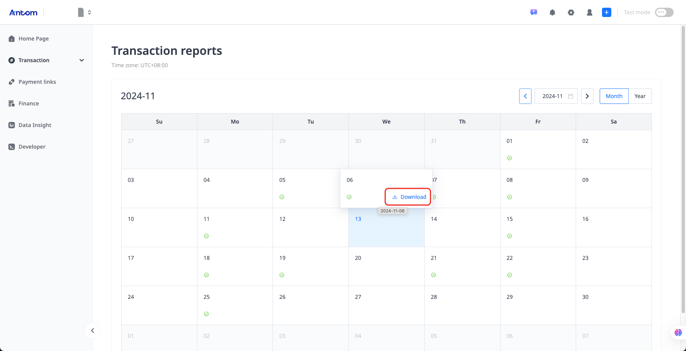Click the vertical page scrollbar
Viewport: 686px width, 351px height.
click(x=683, y=170)
